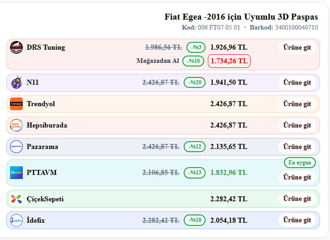
Task: Open Hepsiburada product via Ürüne git
Action: (x=297, y=125)
